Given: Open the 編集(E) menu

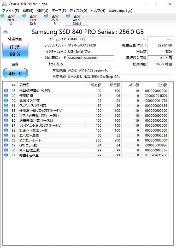Looking at the screenshot, I should (28, 11).
